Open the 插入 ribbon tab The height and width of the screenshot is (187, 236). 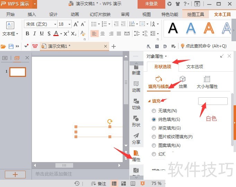point(32,14)
